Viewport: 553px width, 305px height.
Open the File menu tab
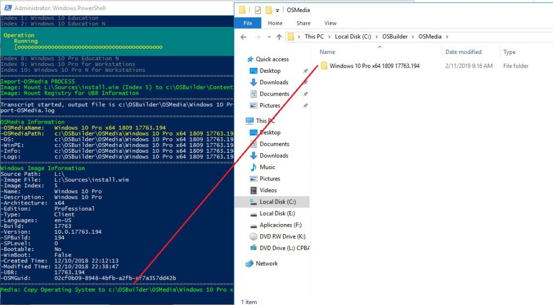(248, 23)
